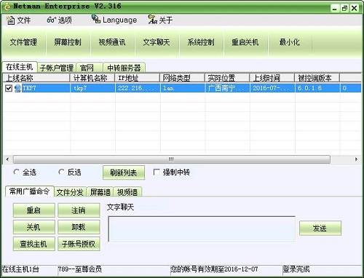Viewport: 364px width, 278px height.
Task: Click the 广西南宁 location cell
Action: [x=227, y=88]
